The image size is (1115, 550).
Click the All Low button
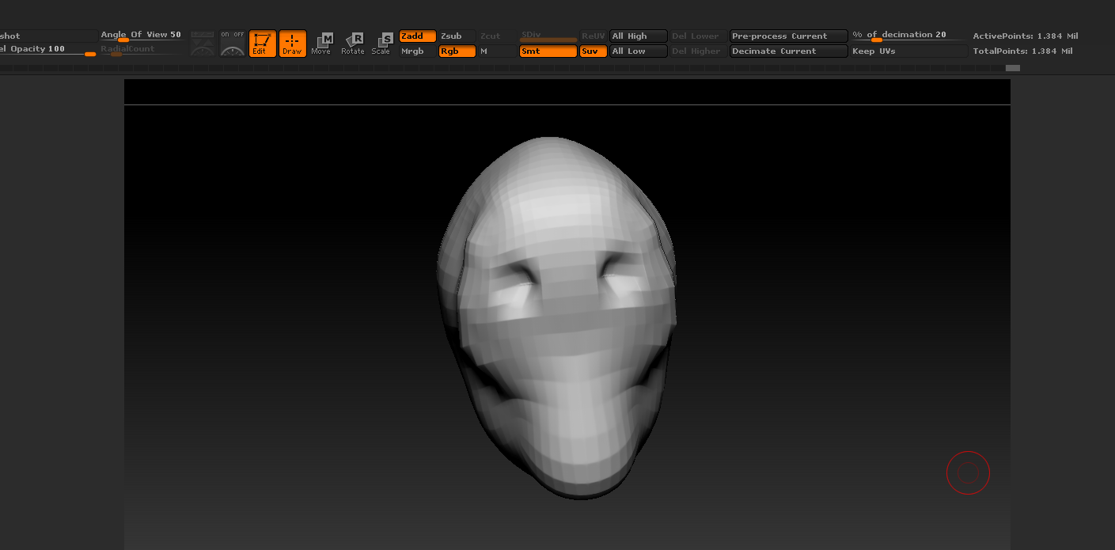pos(638,51)
